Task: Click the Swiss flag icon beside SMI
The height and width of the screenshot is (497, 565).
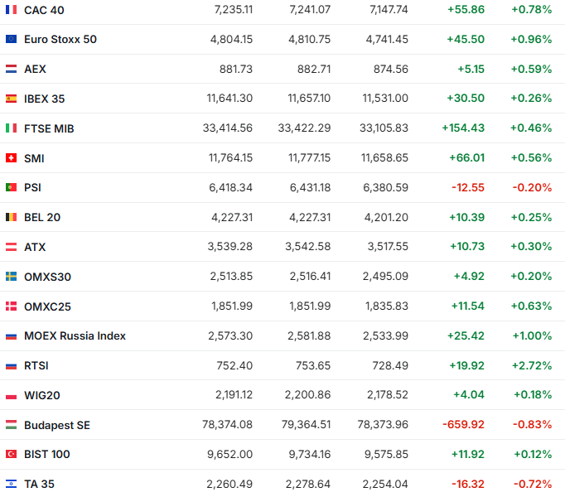Action: point(11,158)
